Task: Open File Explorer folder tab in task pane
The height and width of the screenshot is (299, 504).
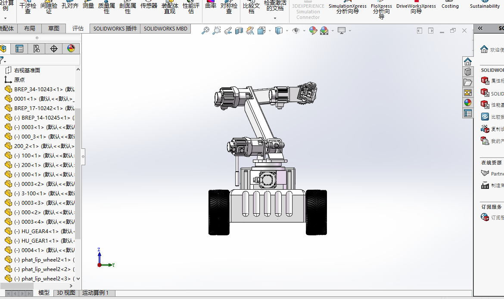Action: coord(468,82)
